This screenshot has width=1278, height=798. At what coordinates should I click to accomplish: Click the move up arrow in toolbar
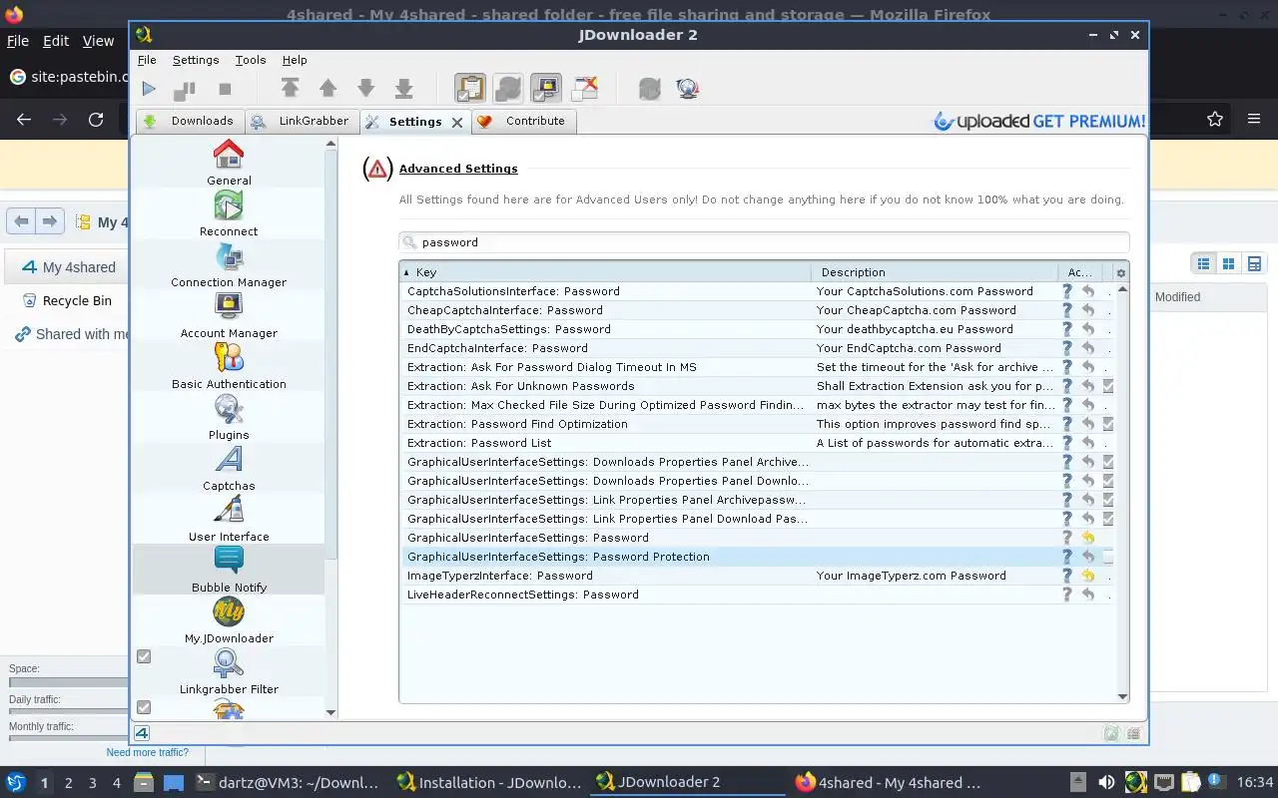point(327,89)
